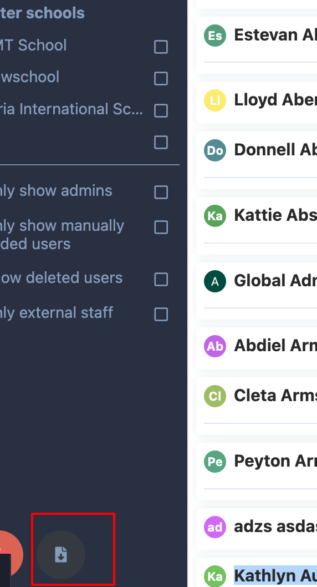317x587 pixels.
Task: Check the MT School filter checkbox
Action: click(x=161, y=47)
